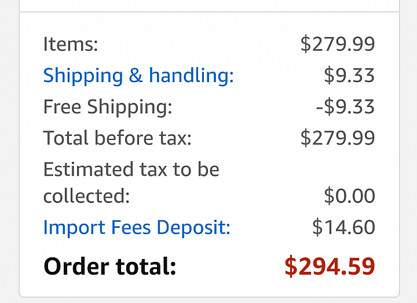Click the Free Shipping label

click(108, 108)
